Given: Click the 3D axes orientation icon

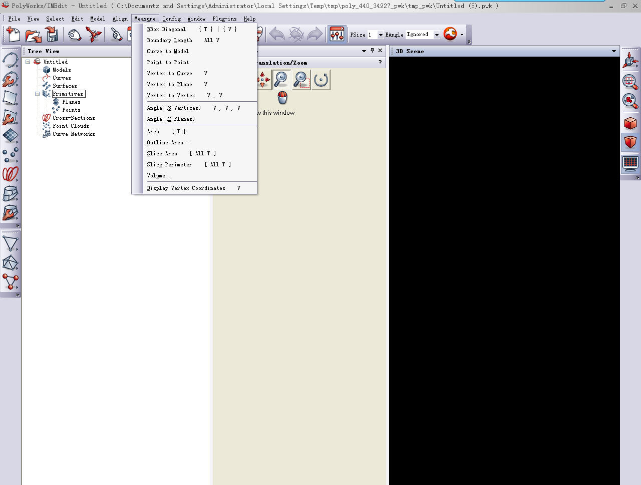Looking at the screenshot, I should pos(630,61).
